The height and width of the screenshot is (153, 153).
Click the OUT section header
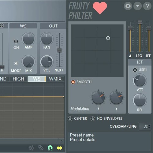53,26
